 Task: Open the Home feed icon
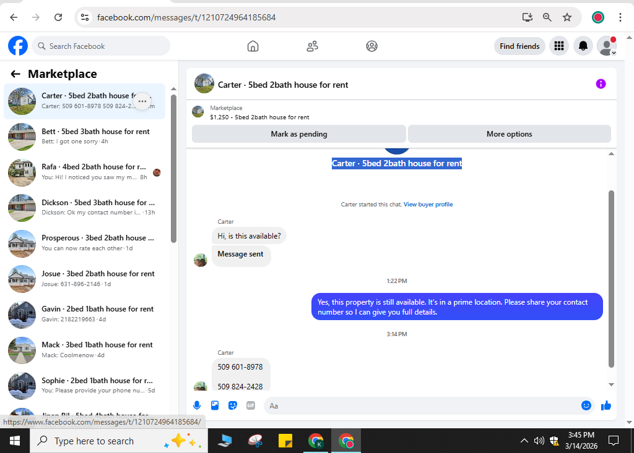(253, 46)
